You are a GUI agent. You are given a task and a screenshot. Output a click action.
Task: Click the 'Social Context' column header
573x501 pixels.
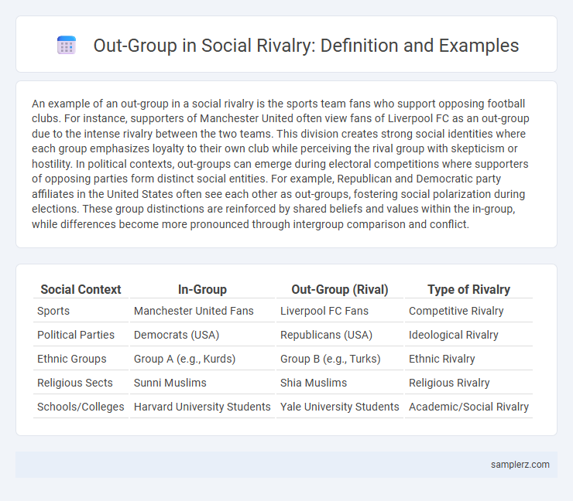click(x=81, y=289)
